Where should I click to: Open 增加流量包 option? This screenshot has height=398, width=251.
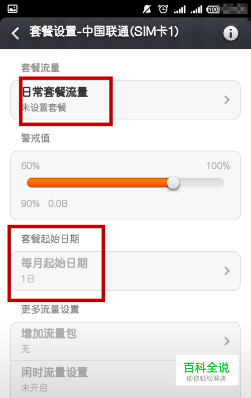(x=125, y=341)
